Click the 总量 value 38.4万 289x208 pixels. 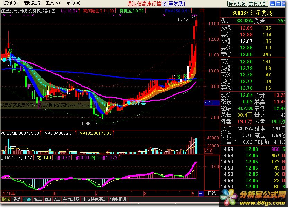point(245,115)
